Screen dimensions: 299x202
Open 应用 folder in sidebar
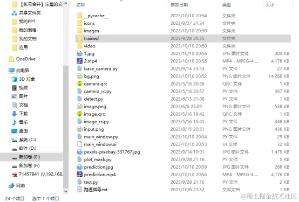coord(23,47)
